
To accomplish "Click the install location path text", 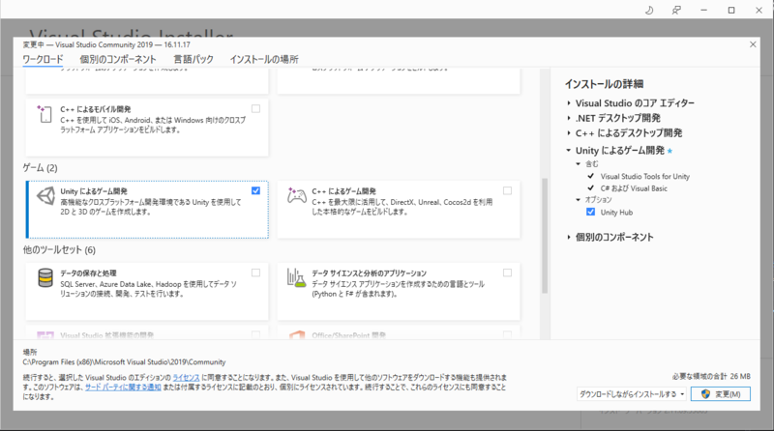I will click(124, 362).
